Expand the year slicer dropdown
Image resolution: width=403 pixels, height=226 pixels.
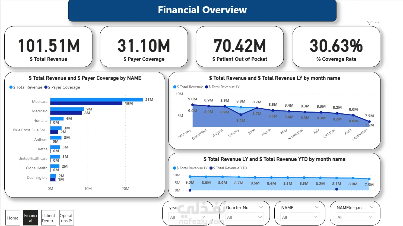[188, 217]
